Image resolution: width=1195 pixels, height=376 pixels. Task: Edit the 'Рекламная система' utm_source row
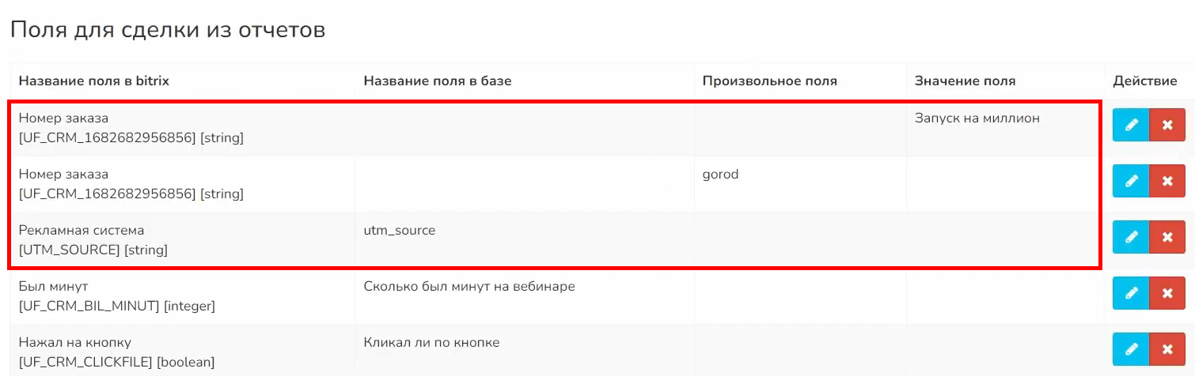[x=1131, y=237]
